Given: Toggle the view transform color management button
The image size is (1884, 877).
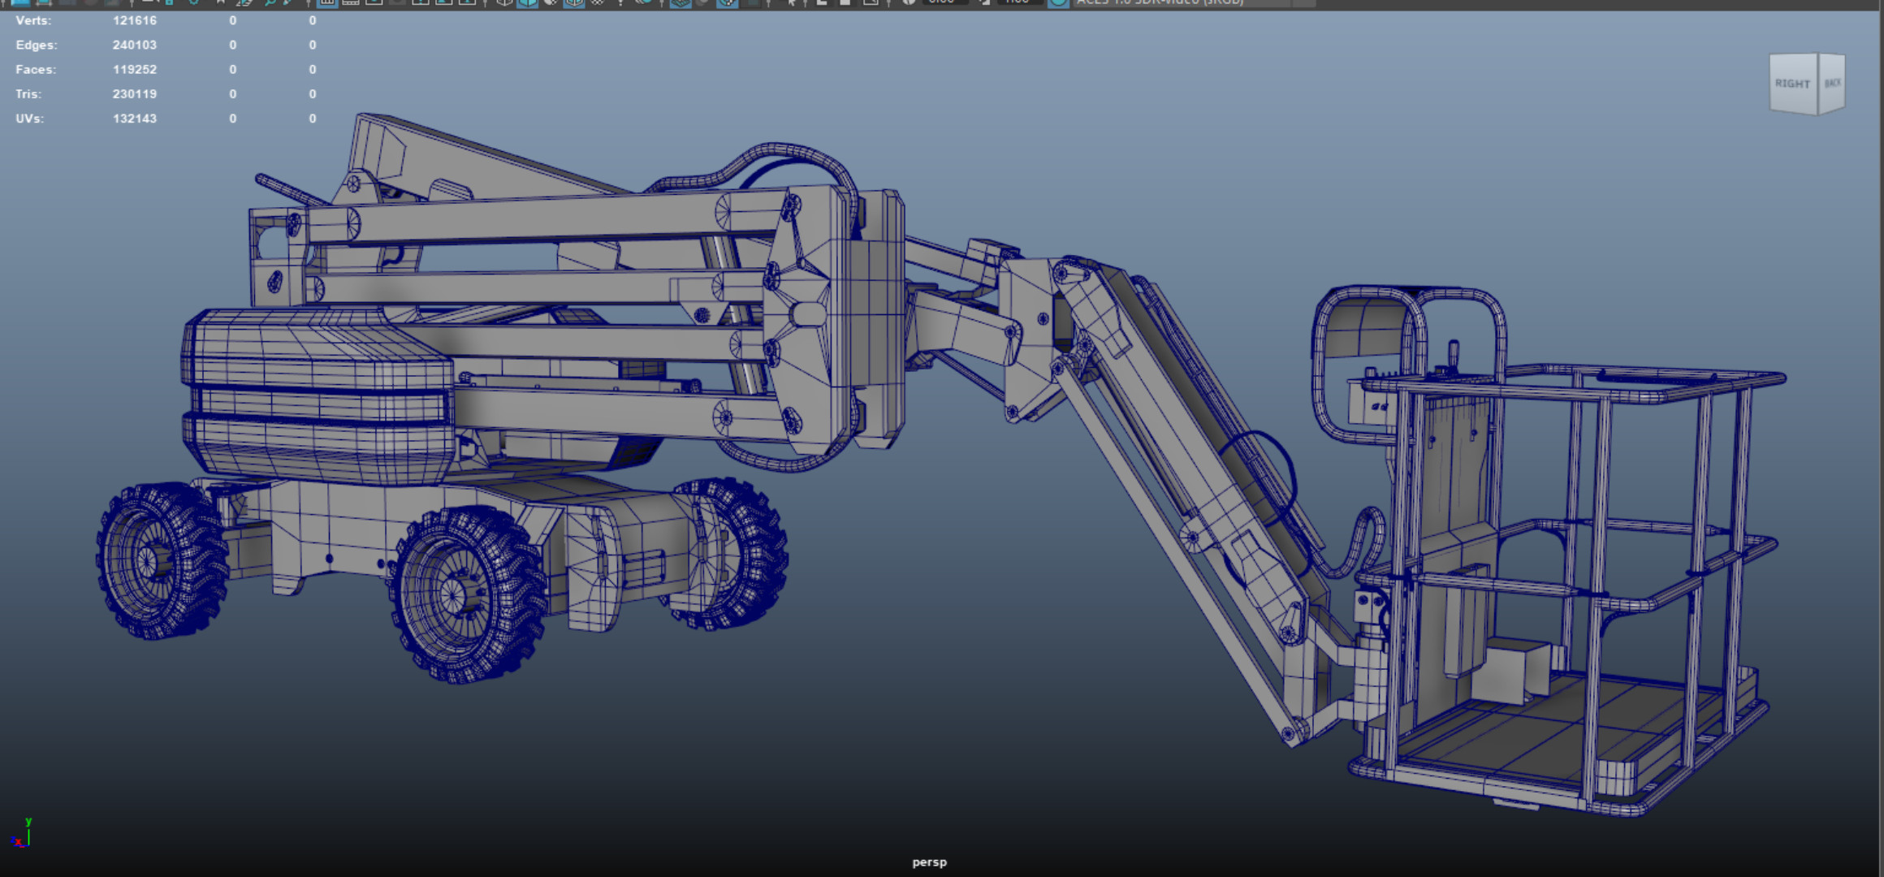Looking at the screenshot, I should coord(1058,2).
